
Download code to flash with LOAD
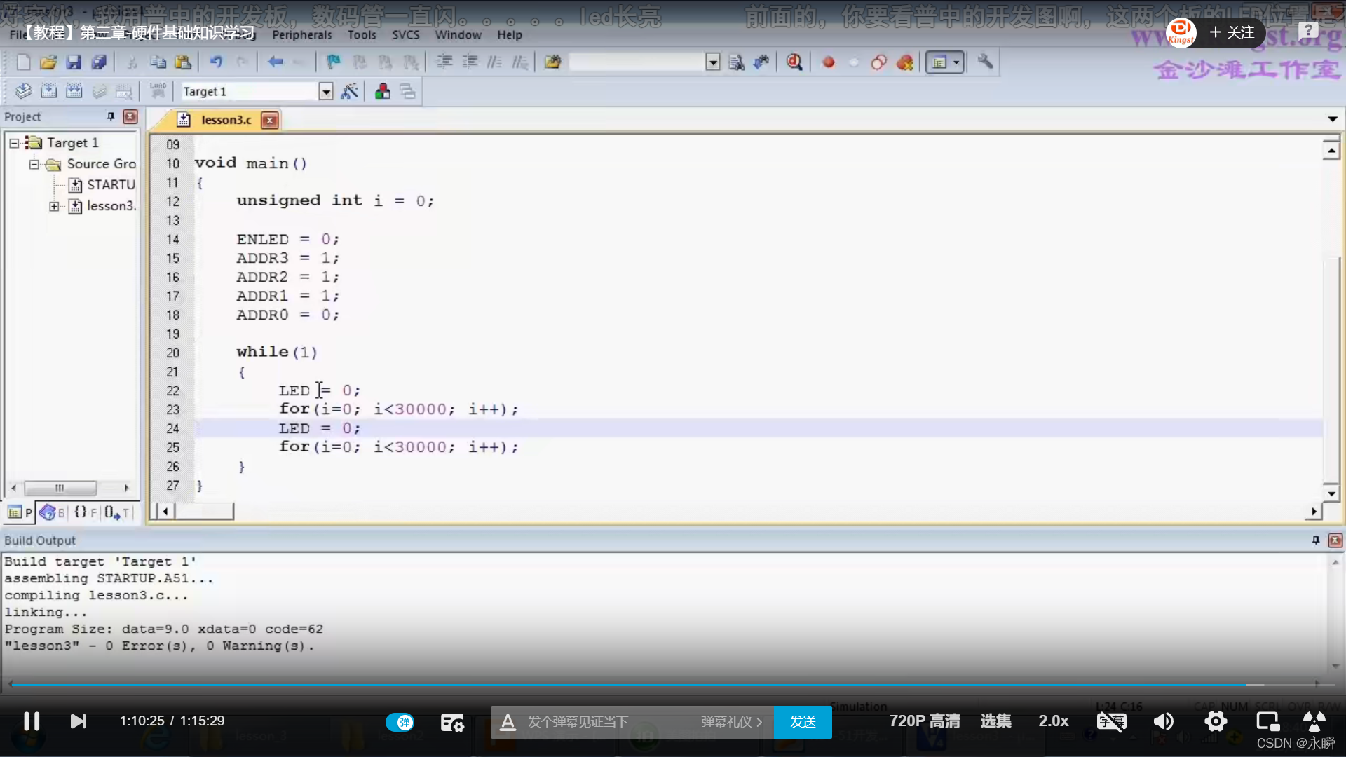click(157, 91)
